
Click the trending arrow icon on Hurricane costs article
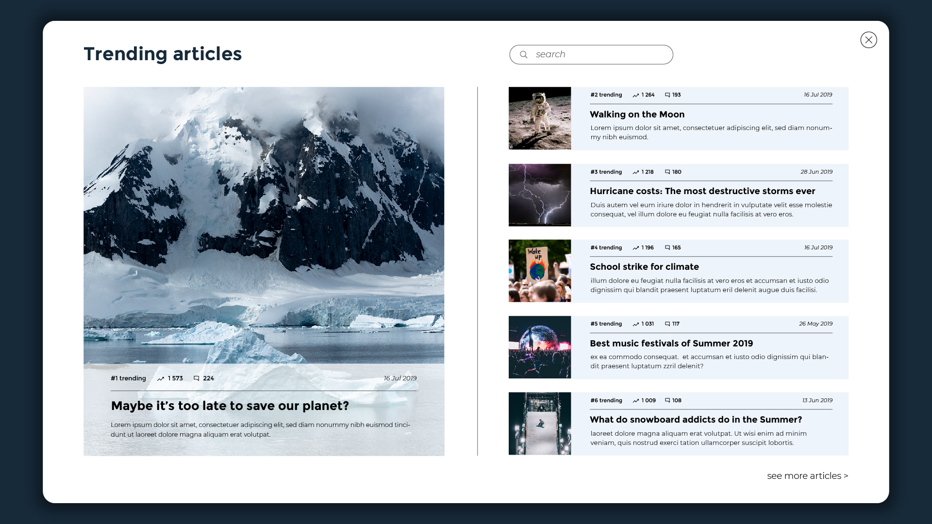(x=635, y=172)
